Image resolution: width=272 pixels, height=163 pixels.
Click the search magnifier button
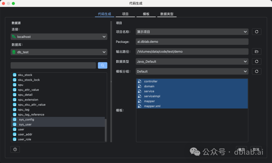coord(103,65)
